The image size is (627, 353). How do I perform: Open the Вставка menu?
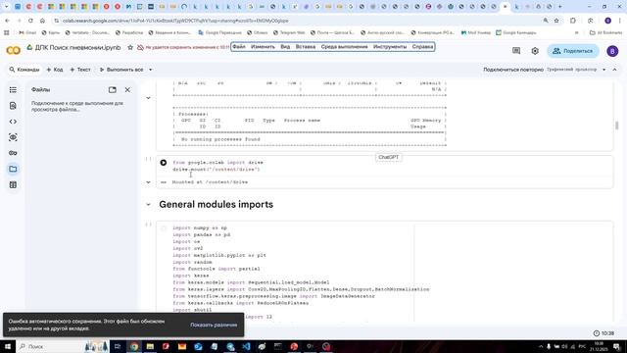[306, 47]
